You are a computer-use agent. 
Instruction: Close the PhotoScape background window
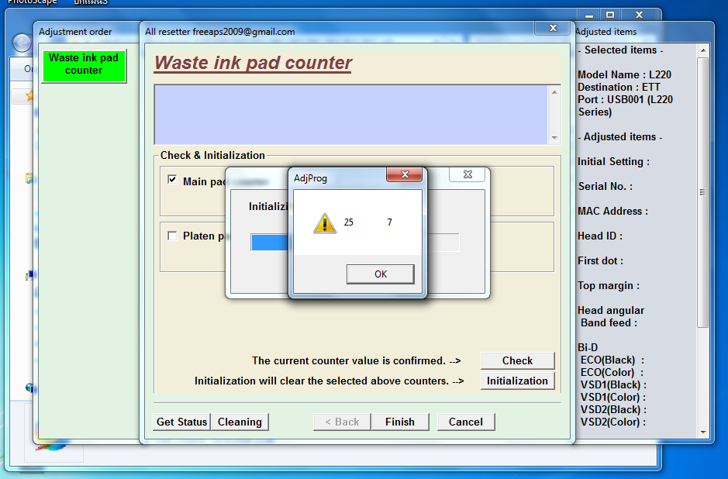[x=640, y=15]
